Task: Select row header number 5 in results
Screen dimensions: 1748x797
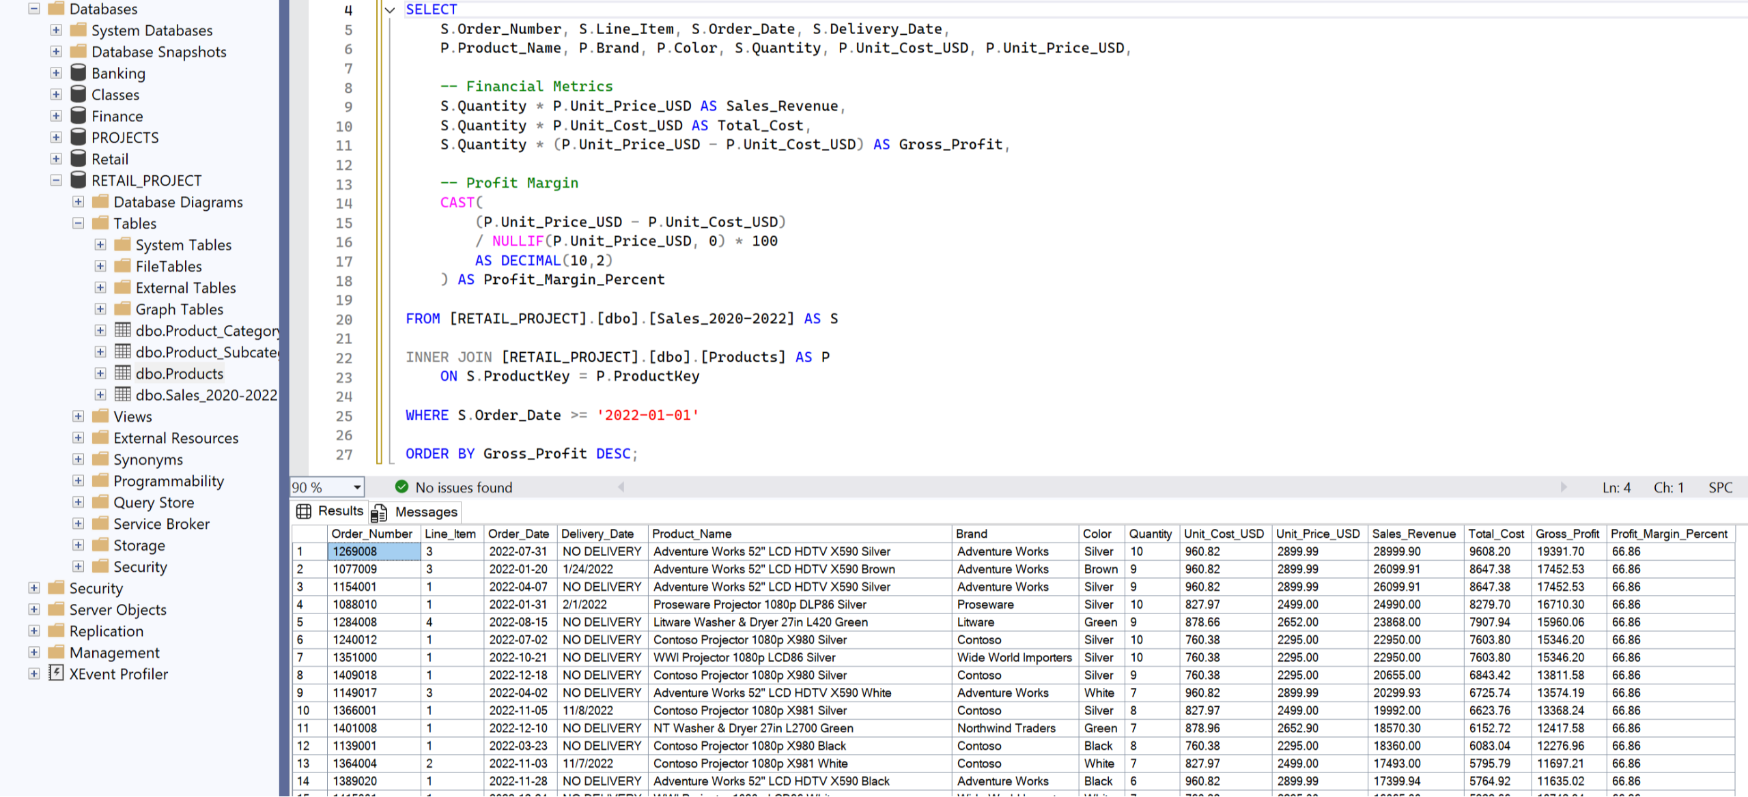Action: (x=310, y=622)
